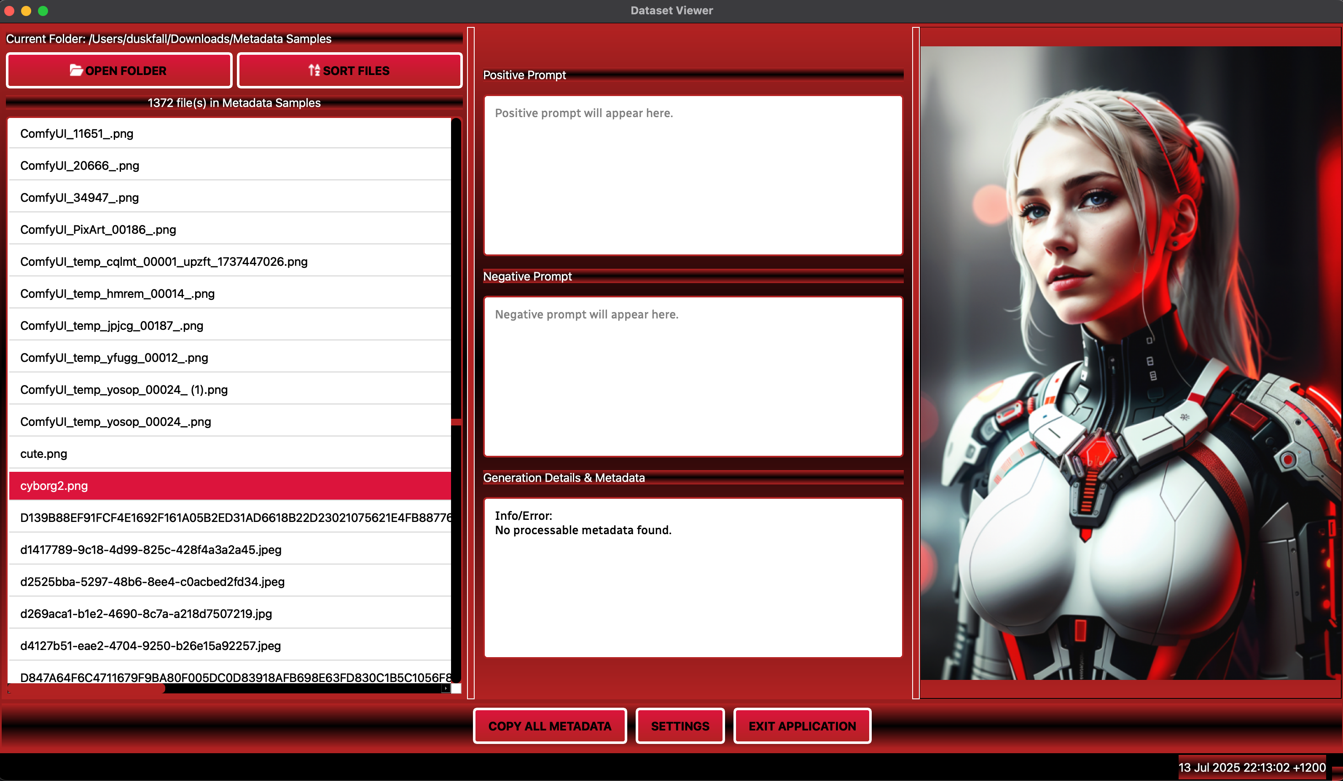Click the yellow minimize window button

pos(26,11)
